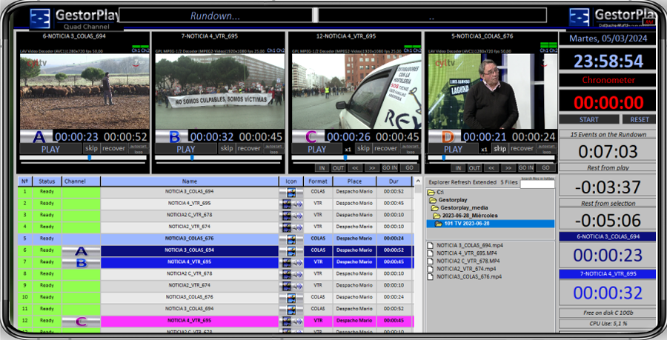The height and width of the screenshot is (340, 667).
Task: Click the Extended option in explorer header
Action: tap(485, 181)
